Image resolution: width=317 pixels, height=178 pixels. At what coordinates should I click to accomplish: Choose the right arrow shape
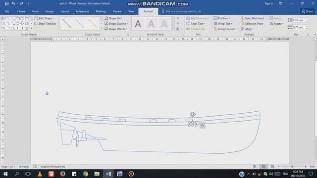[x=18, y=24]
